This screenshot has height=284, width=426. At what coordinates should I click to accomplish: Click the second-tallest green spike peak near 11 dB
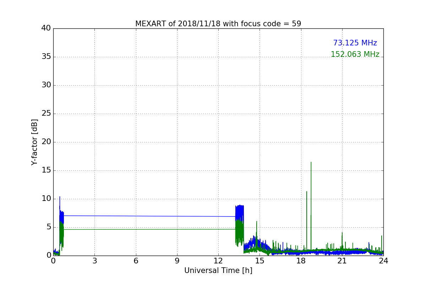click(307, 192)
